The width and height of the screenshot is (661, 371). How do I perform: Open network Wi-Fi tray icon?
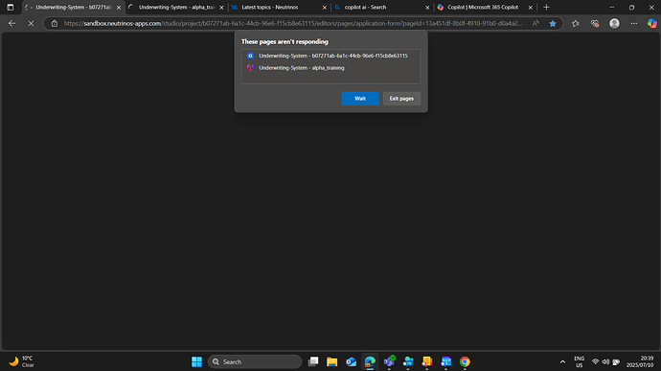[595, 361]
